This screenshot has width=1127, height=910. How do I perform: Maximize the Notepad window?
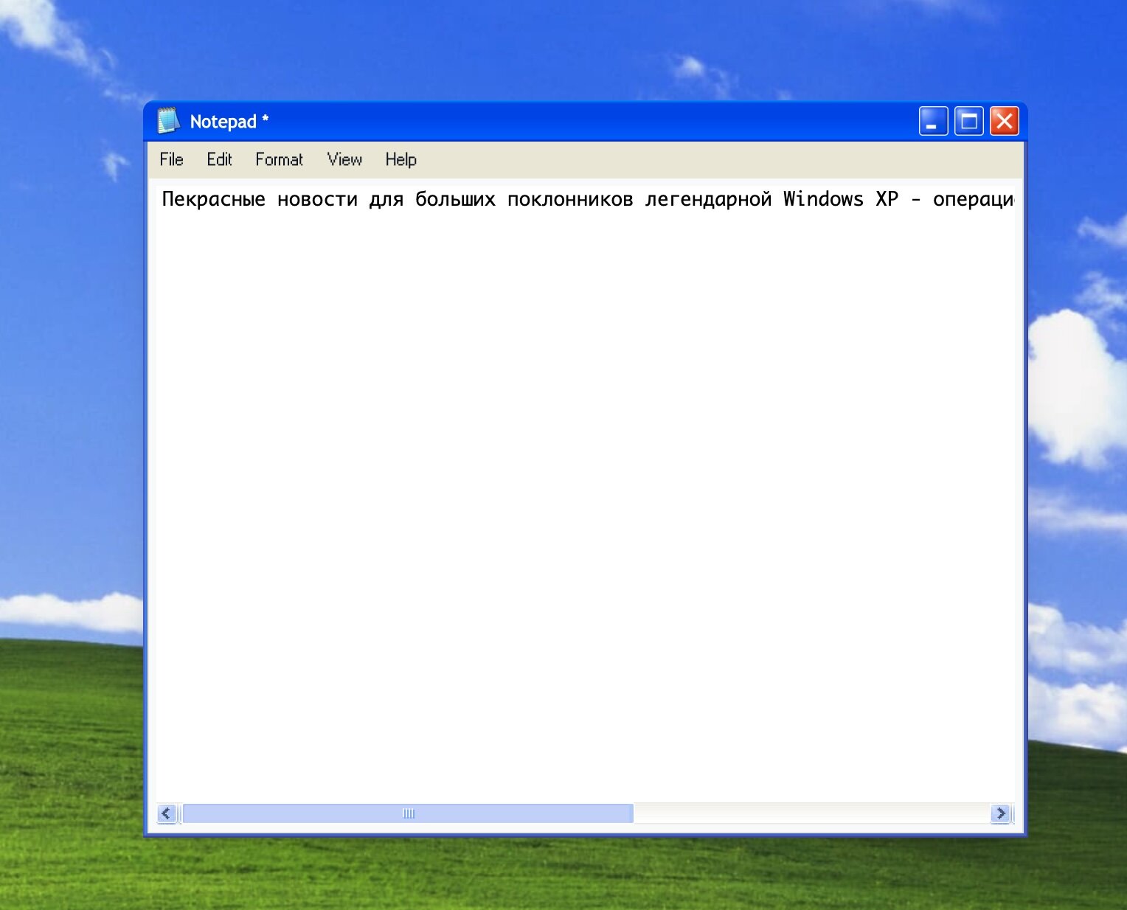coord(968,121)
